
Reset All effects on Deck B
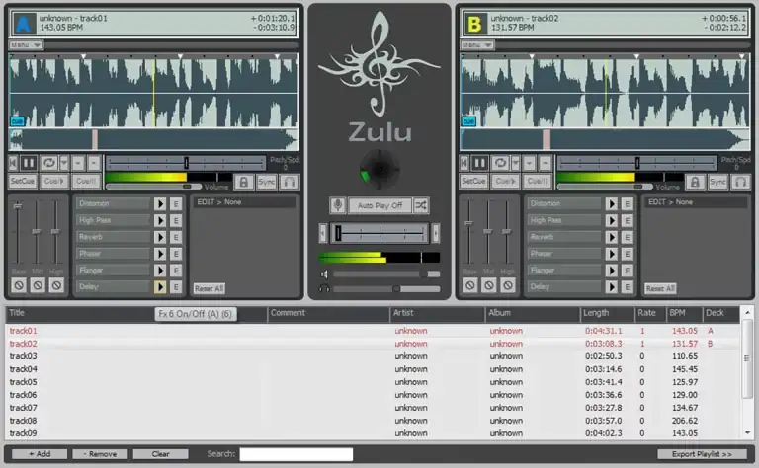[660, 288]
